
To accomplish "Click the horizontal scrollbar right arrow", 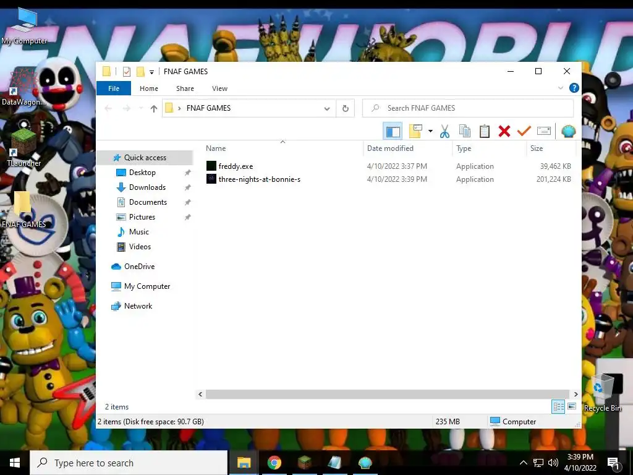I will coord(576,394).
